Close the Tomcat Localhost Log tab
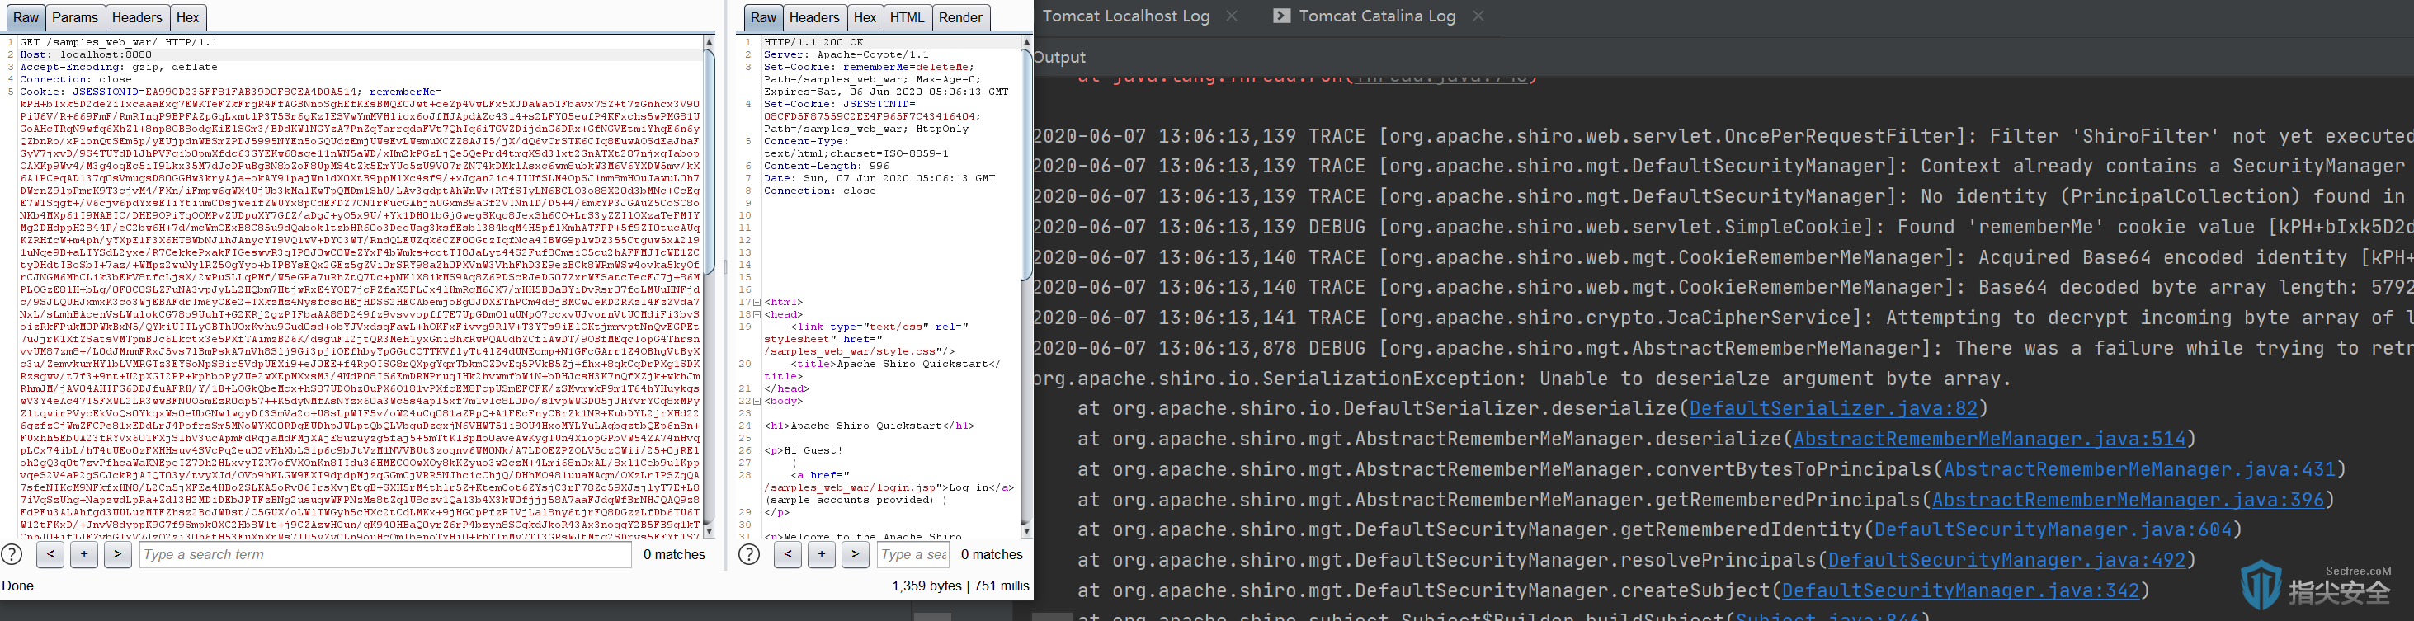This screenshot has width=2414, height=621. pos(1232,16)
